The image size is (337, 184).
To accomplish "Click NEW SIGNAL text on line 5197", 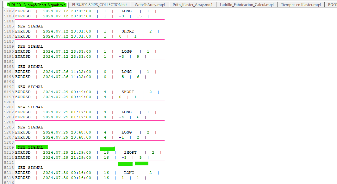I will click(30, 87).
